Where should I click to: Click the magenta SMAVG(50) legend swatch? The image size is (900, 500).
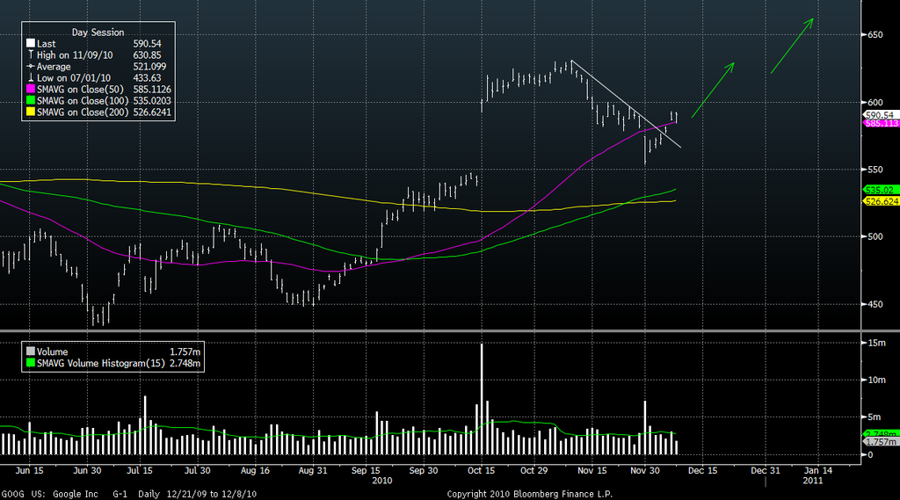(x=31, y=89)
